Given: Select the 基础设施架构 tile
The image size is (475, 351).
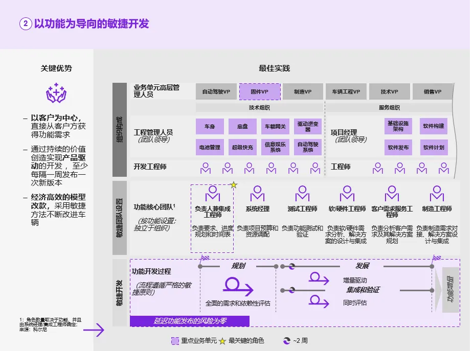Looking at the screenshot, I should click(398, 126).
